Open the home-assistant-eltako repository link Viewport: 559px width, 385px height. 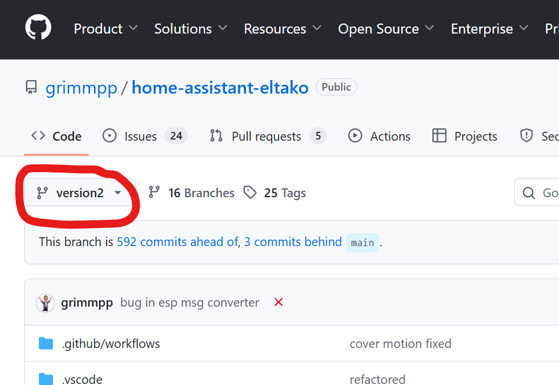[x=220, y=88]
